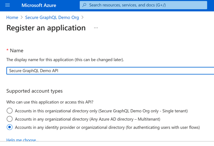
Task: Go to the Home breadcrumb
Action: 12,17
